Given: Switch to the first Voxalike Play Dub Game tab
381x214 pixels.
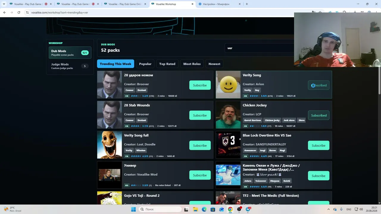Looking at the screenshot, I should pos(30,4).
